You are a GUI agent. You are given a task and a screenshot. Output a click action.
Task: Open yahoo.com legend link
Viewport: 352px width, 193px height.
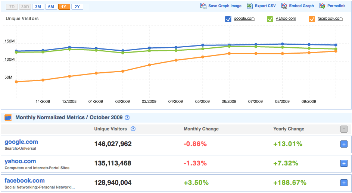click(x=286, y=19)
